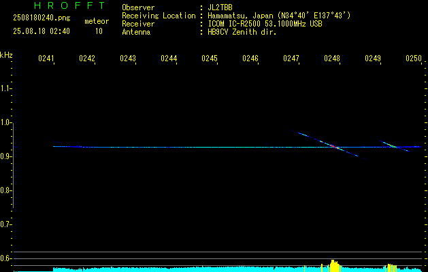The height and width of the screenshot is (272, 428).
Task: Click the Hamamatsu, Japan receiving location
Action: coord(279,16)
